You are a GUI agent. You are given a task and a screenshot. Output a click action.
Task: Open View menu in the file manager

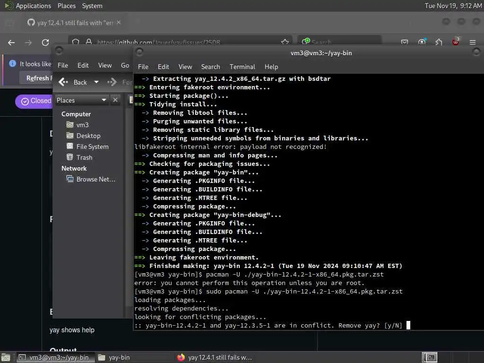coord(105,65)
